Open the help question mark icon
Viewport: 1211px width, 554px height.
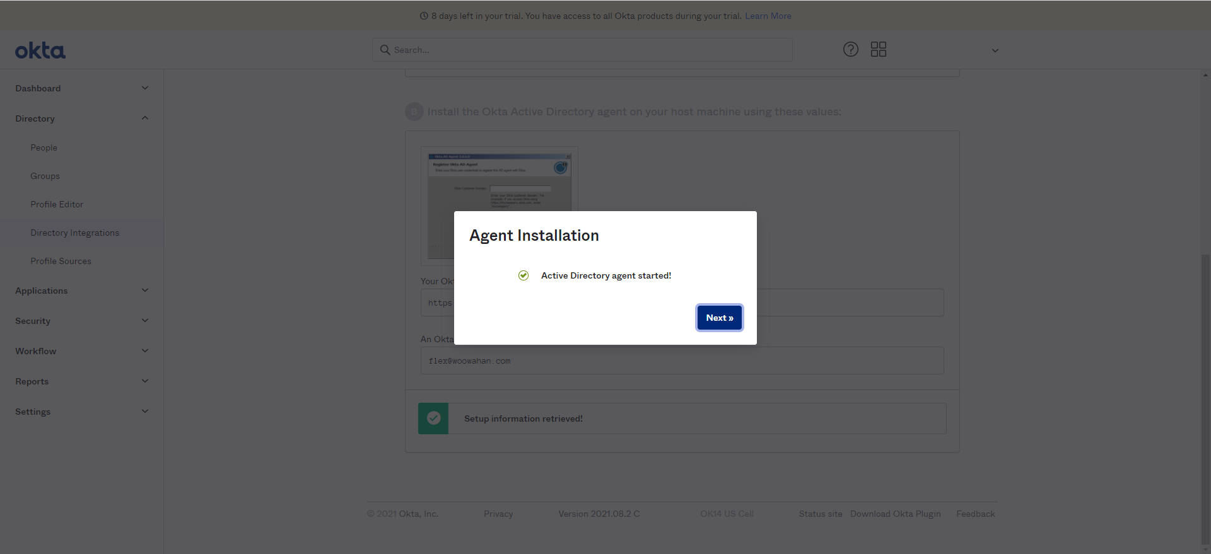851,49
